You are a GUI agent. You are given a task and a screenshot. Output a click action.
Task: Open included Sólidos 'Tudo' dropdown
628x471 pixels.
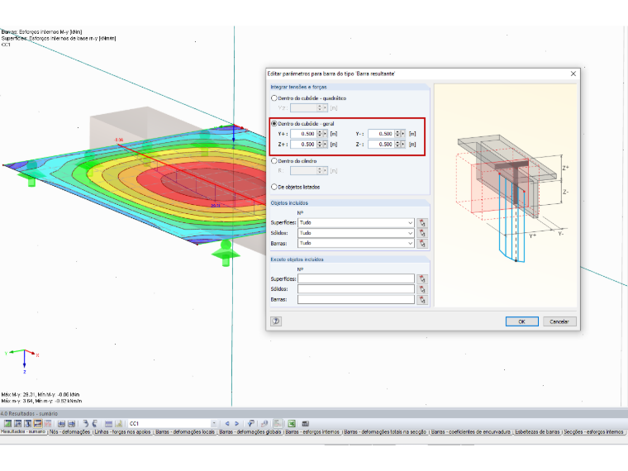[x=355, y=233]
